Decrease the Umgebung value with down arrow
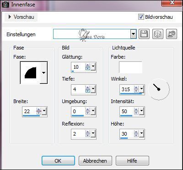Screen dimensions: 183x170 (x=88, y=113)
